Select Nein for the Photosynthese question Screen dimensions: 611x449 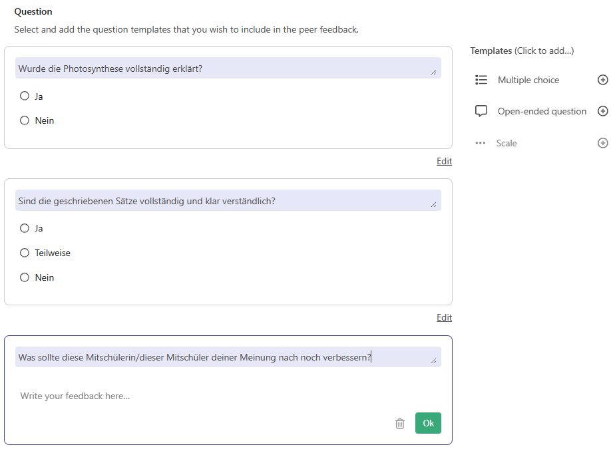click(x=25, y=120)
